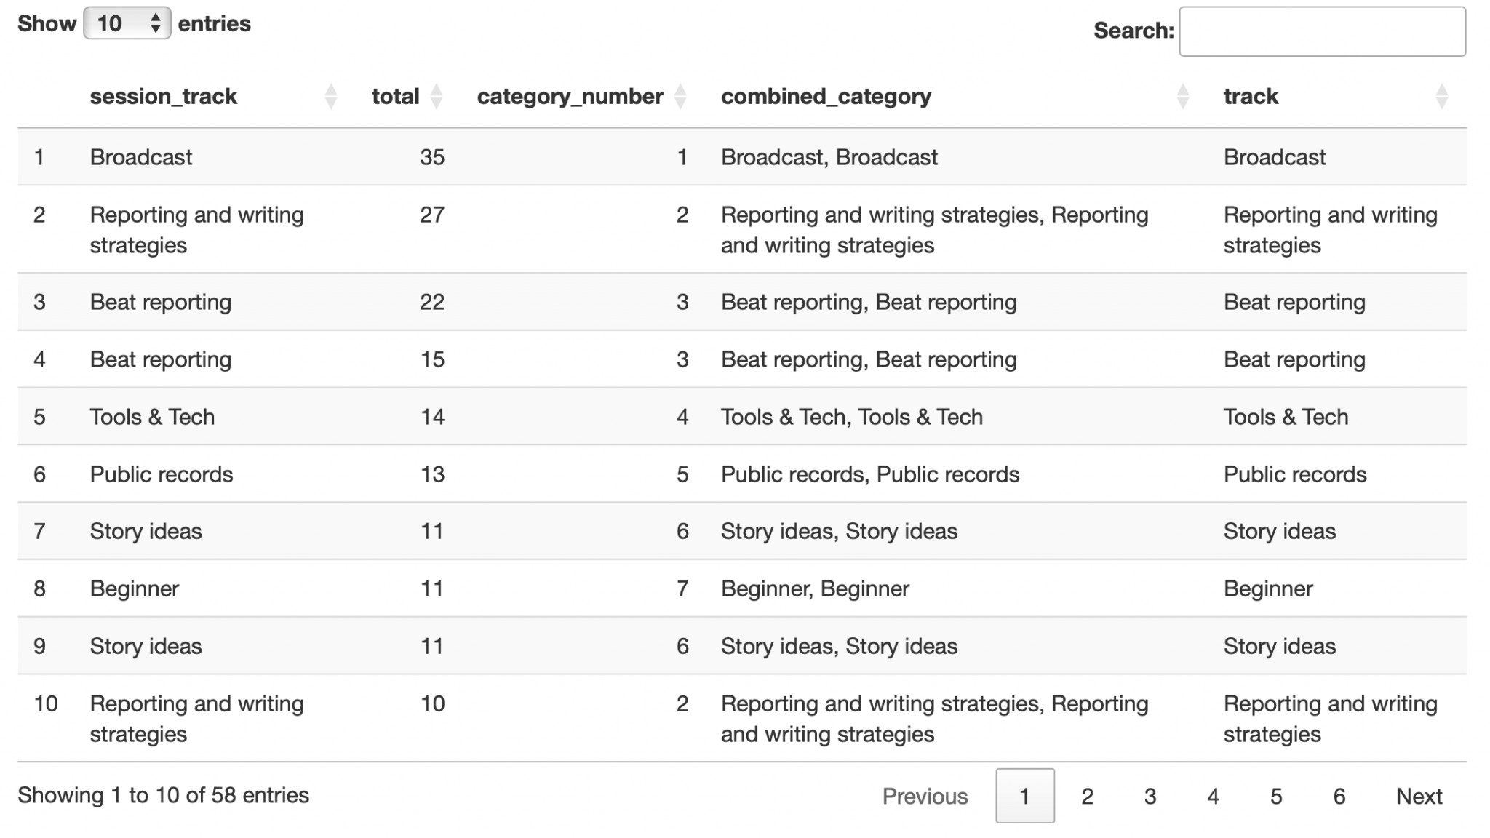Click the descending sort arrow on session_track
This screenshot has height=838, width=1490.
click(x=332, y=102)
